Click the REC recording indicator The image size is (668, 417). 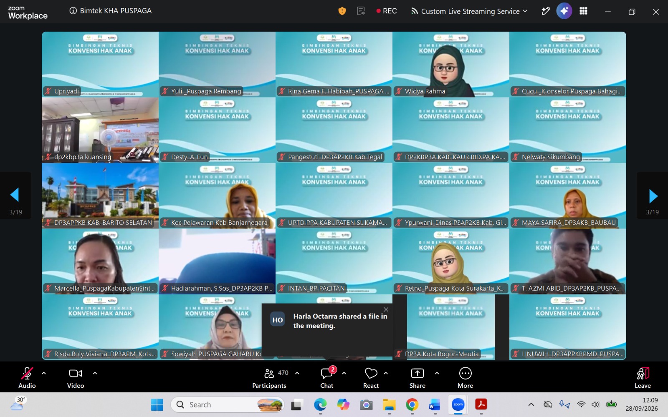pos(387,11)
